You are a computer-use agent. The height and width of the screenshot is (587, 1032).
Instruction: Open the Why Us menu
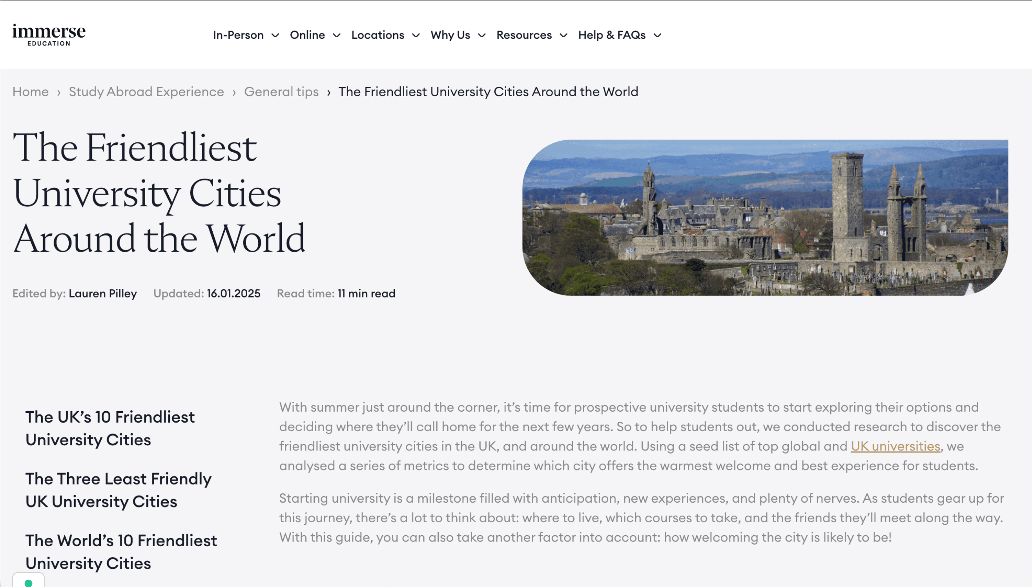[450, 35]
